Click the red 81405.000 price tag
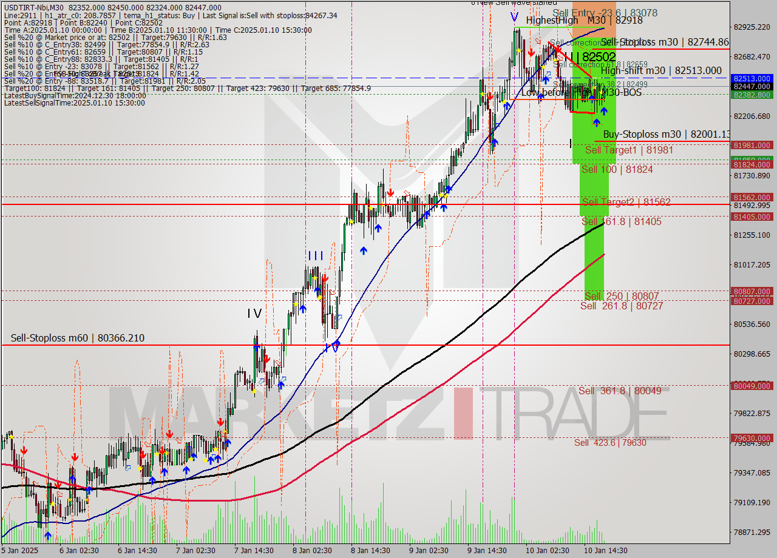Image resolution: width=777 pixels, height=558 pixels. coord(752,217)
